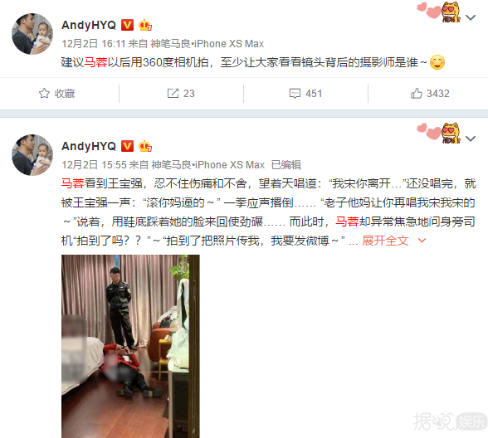Open the second post's chevron options menu
The image size is (488, 438).
pos(471,138)
